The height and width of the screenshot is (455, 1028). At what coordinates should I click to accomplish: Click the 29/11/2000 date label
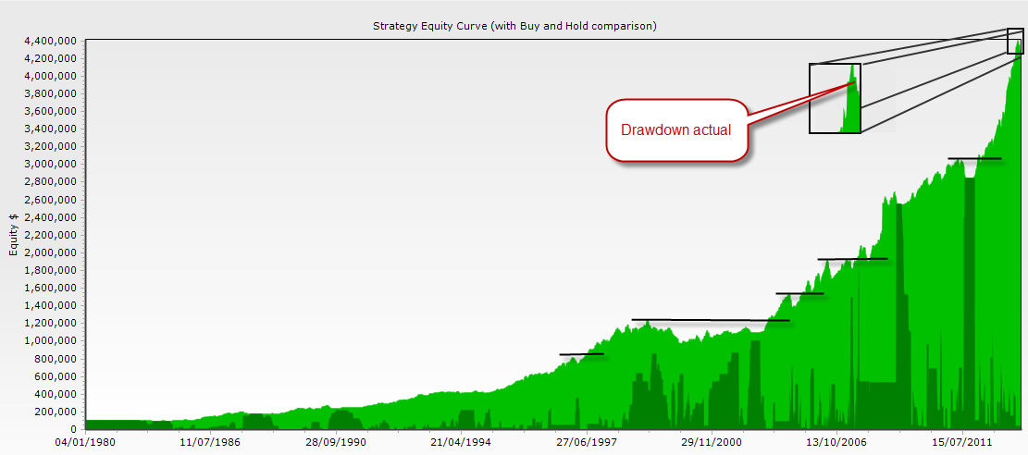point(712,443)
